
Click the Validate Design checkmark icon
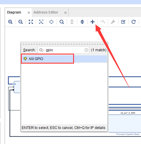(x=123, y=22)
